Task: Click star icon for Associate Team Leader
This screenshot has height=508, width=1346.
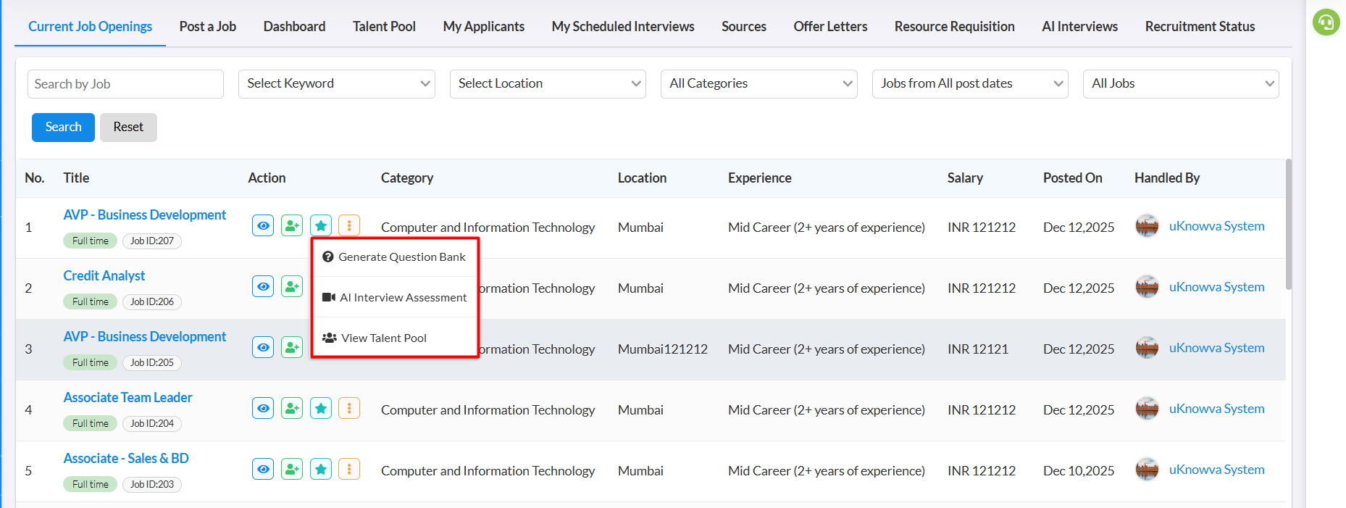Action: coord(321,409)
